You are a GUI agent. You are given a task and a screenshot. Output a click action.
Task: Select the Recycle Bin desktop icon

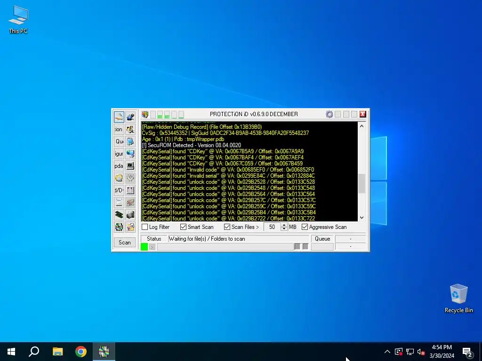(458, 298)
